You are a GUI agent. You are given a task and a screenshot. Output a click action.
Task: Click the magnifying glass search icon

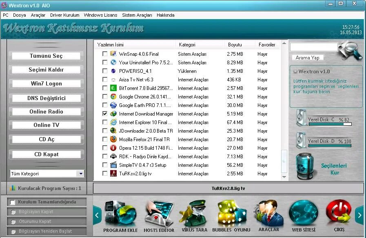[350, 50]
